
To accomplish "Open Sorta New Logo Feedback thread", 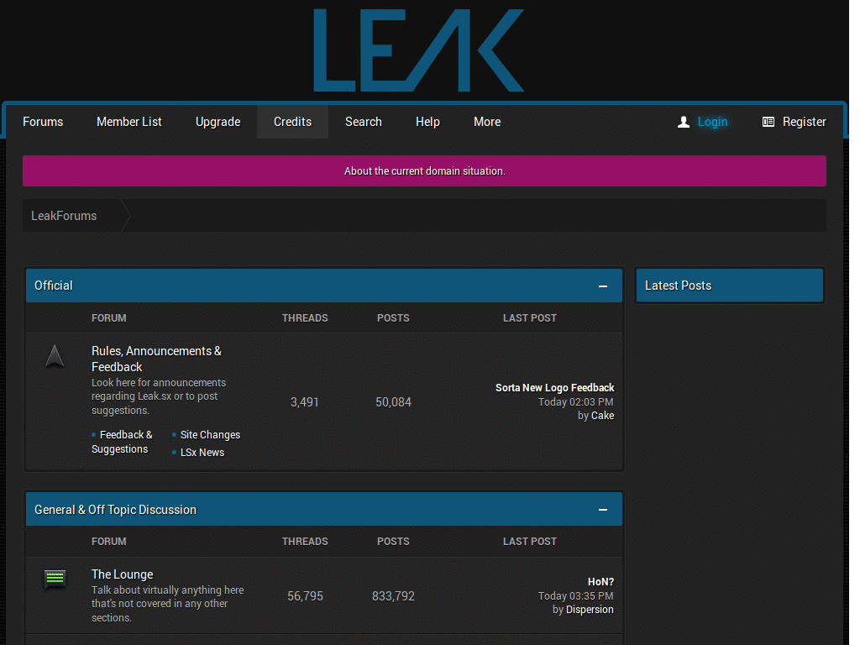I will (x=554, y=388).
